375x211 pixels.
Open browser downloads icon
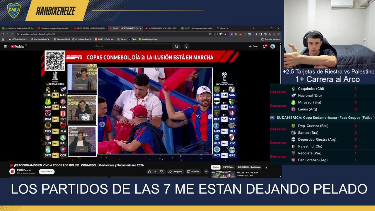click(x=256, y=34)
